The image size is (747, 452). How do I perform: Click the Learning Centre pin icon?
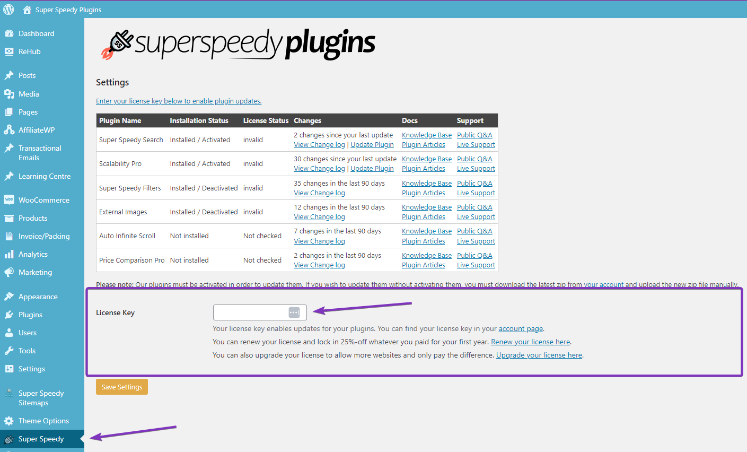pyautogui.click(x=9, y=176)
